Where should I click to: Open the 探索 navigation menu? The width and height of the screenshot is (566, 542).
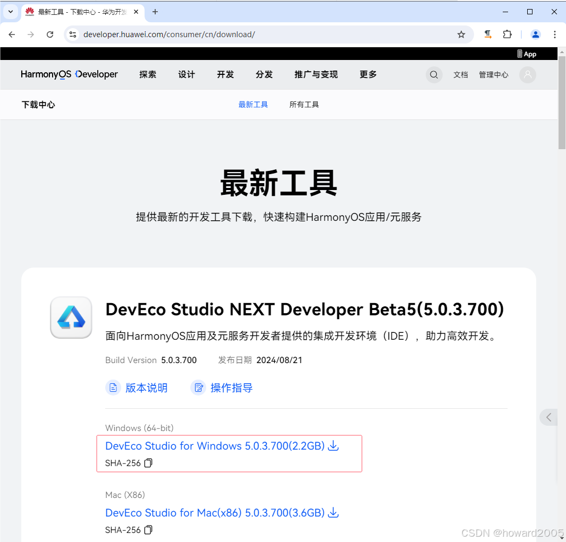[x=148, y=74]
